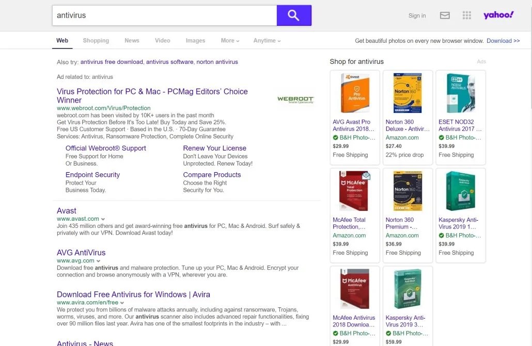The height and width of the screenshot is (346, 532).
Task: Click Amazon.com under McAfee Total Protection
Action: tap(349, 236)
